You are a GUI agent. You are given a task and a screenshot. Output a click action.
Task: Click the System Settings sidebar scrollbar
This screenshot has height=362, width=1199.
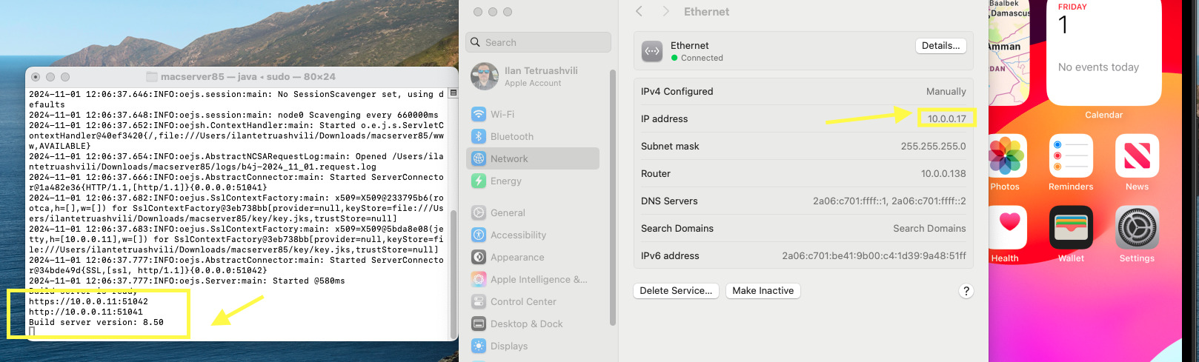pyautogui.click(x=613, y=198)
